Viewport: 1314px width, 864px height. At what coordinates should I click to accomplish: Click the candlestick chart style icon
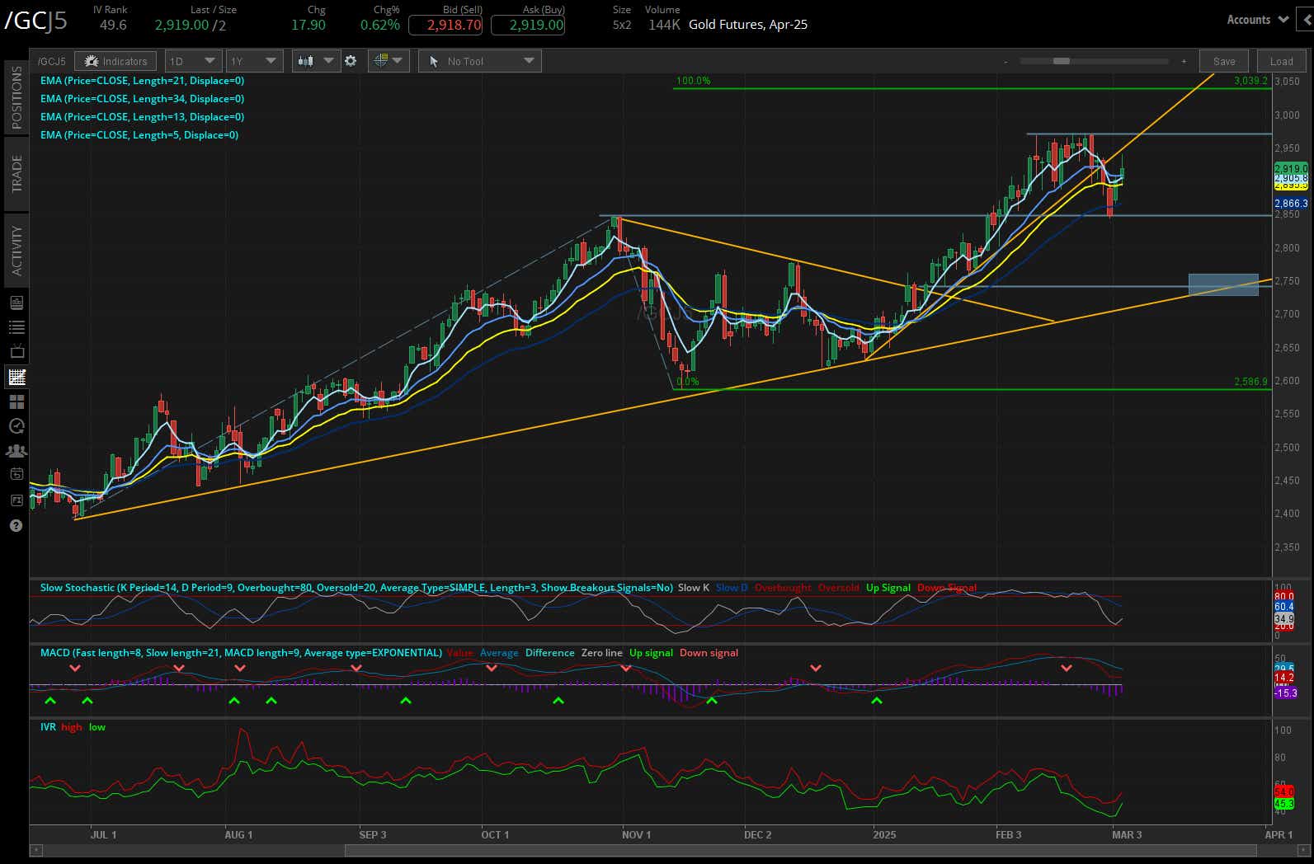pyautogui.click(x=305, y=61)
